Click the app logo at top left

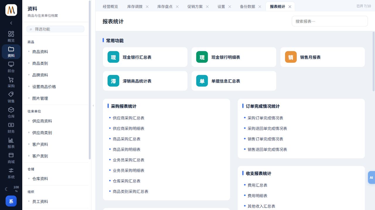point(11,10)
